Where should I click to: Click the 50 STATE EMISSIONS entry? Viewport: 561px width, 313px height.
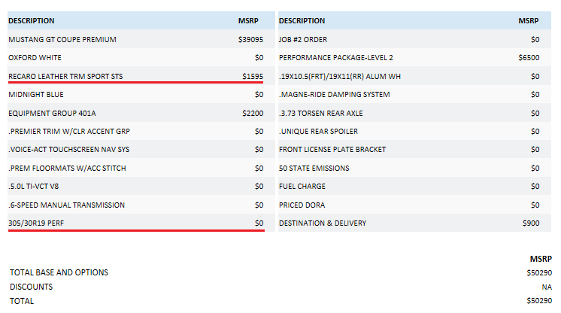coord(314,168)
